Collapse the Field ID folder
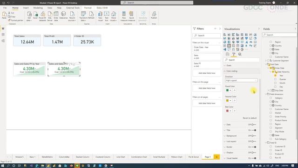Screen dimensions: 298x168 pos(266,143)
